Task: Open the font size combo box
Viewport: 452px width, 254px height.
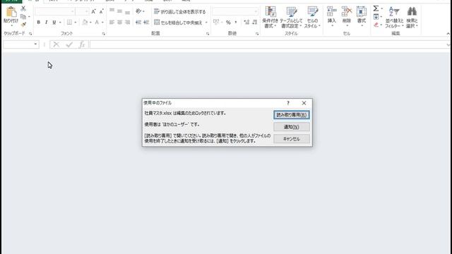Action: point(83,11)
